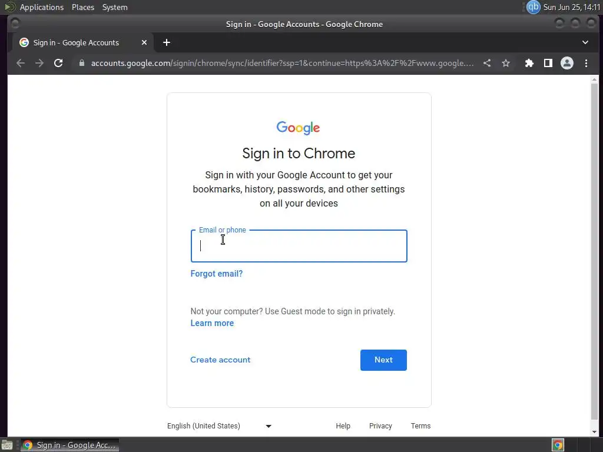The image size is (603, 452).
Task: Close the Sign in - Google Accounts tab
Action: coord(144,42)
